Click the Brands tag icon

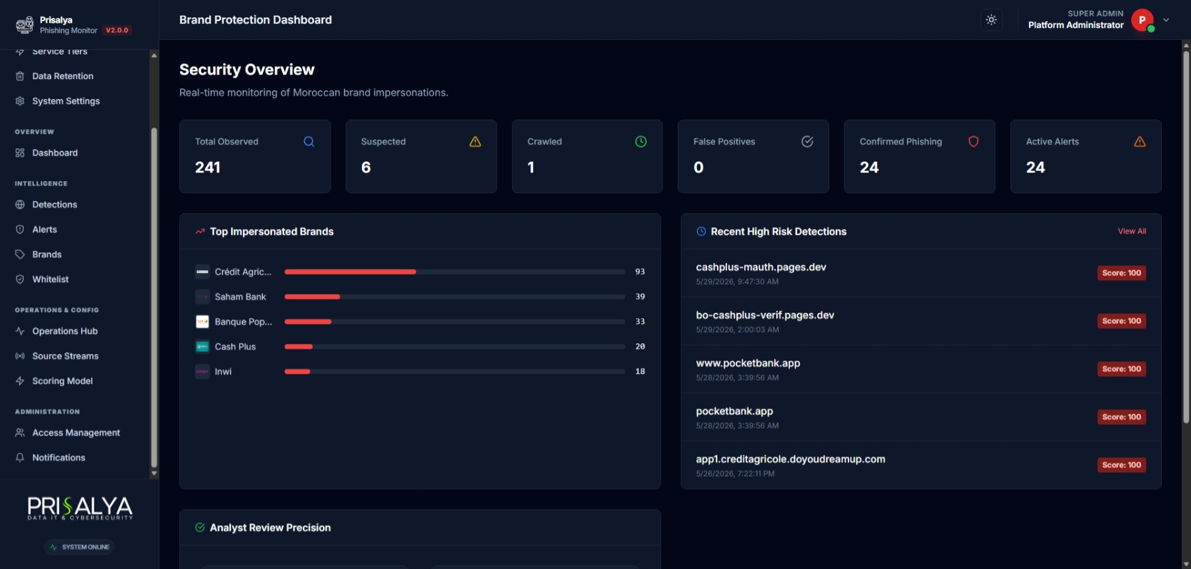click(x=20, y=254)
